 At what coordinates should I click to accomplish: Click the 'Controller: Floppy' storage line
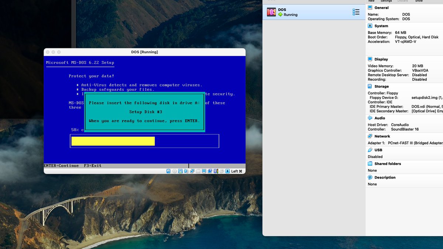pyautogui.click(x=383, y=93)
